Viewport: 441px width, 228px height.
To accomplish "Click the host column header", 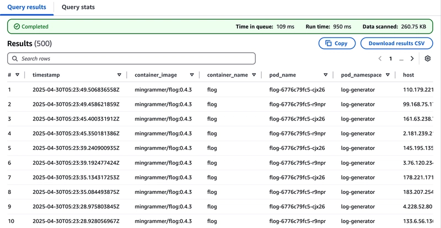I will click(408, 75).
